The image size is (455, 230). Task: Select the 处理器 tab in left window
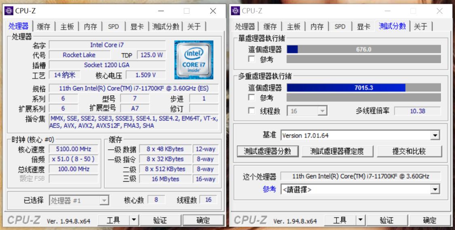(18, 26)
